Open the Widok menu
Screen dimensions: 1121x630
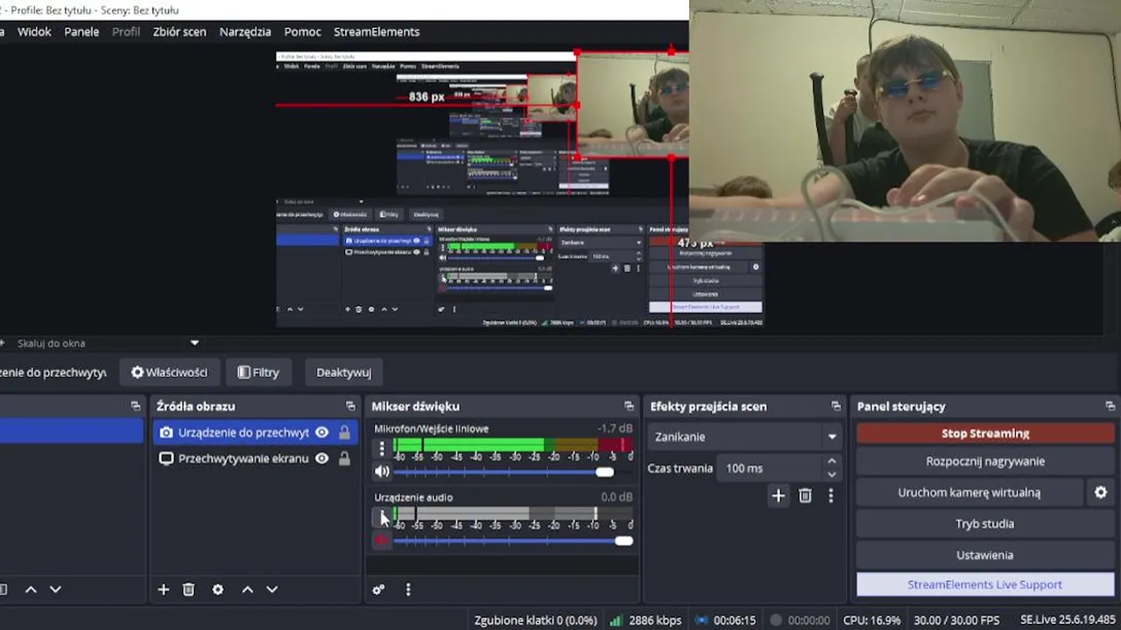[34, 31]
